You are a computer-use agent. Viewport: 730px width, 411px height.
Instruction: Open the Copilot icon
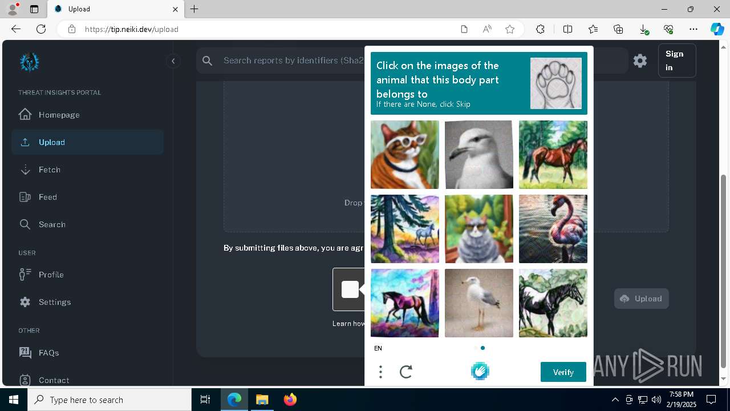pyautogui.click(x=717, y=29)
